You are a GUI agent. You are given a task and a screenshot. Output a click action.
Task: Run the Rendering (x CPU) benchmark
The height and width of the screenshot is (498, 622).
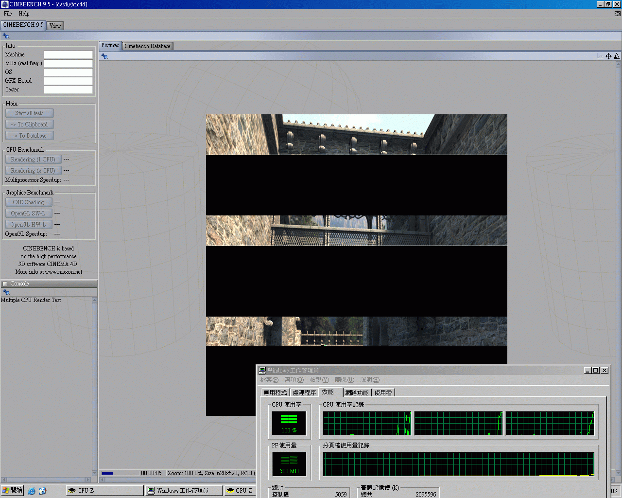(x=33, y=171)
